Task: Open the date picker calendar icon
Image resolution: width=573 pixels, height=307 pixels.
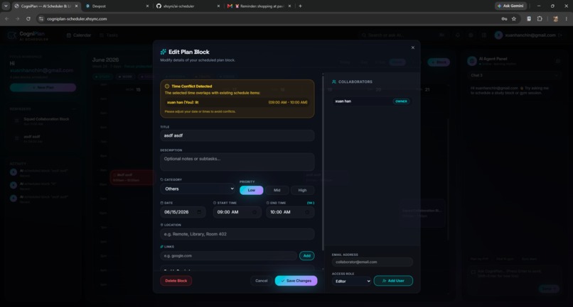Action: [x=199, y=212]
